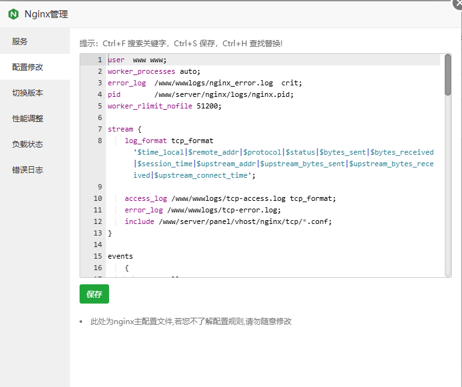Click the nginx main config warning note
Screen dimensions: 462x387
point(191,322)
